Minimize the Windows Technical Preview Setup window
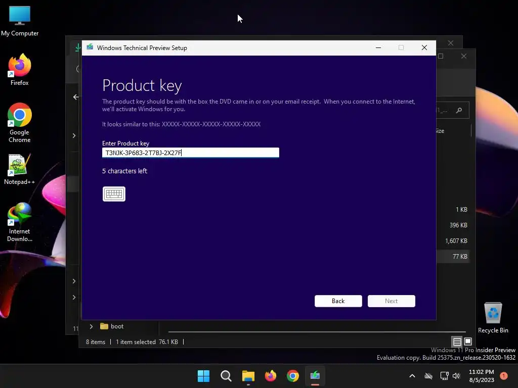Image resolution: width=518 pixels, height=388 pixels. coord(378,48)
